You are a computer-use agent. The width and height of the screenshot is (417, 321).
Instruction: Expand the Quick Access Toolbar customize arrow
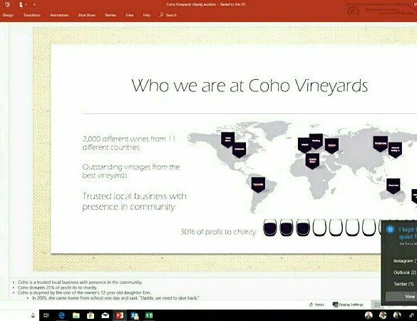tap(34, 4)
